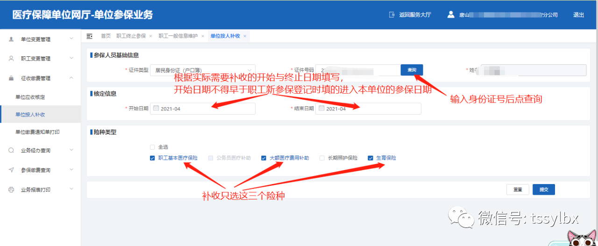598x246 pixels.
Task: Uncheck the 职工基本医疗保险 checkbox
Action: pyautogui.click(x=152, y=158)
